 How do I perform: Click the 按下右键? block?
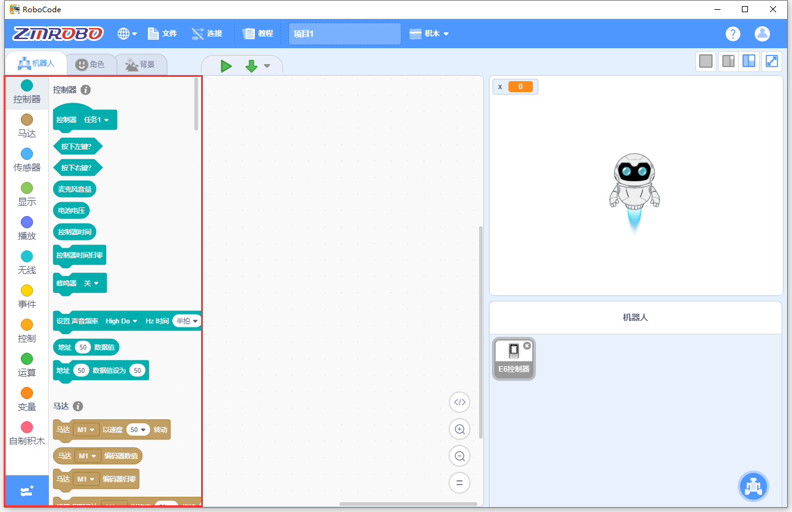[78, 167]
